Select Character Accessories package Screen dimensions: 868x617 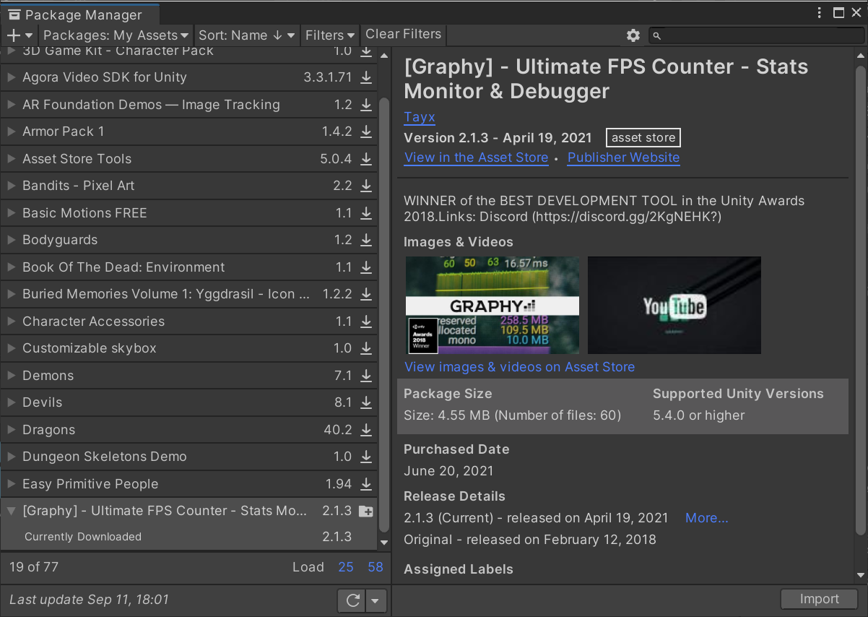click(188, 322)
